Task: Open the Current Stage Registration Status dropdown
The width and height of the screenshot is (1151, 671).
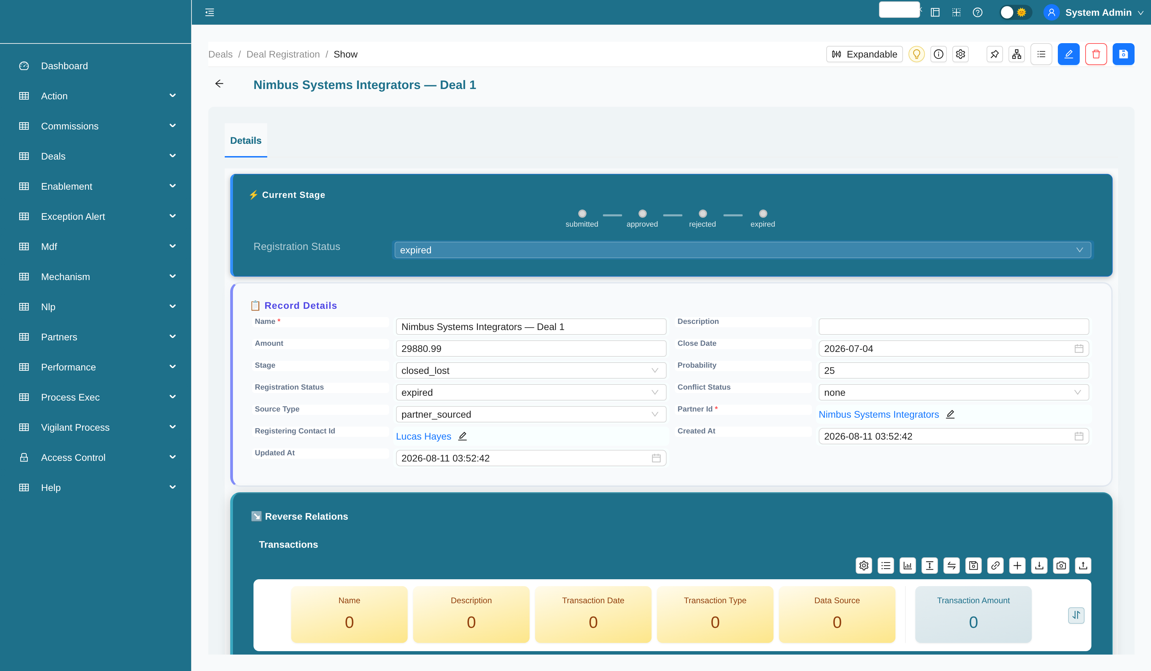Action: [x=743, y=250]
